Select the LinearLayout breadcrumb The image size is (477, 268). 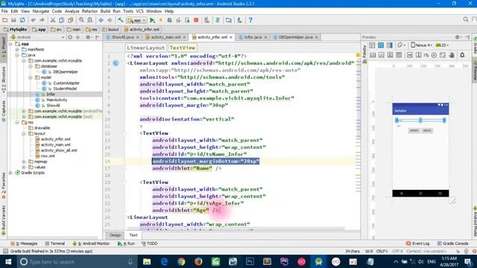tap(146, 48)
